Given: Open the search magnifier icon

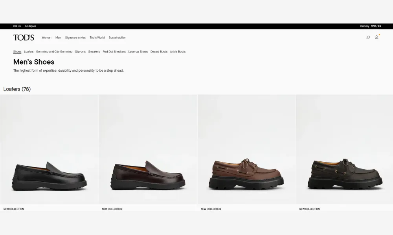Looking at the screenshot, I should click(x=368, y=38).
